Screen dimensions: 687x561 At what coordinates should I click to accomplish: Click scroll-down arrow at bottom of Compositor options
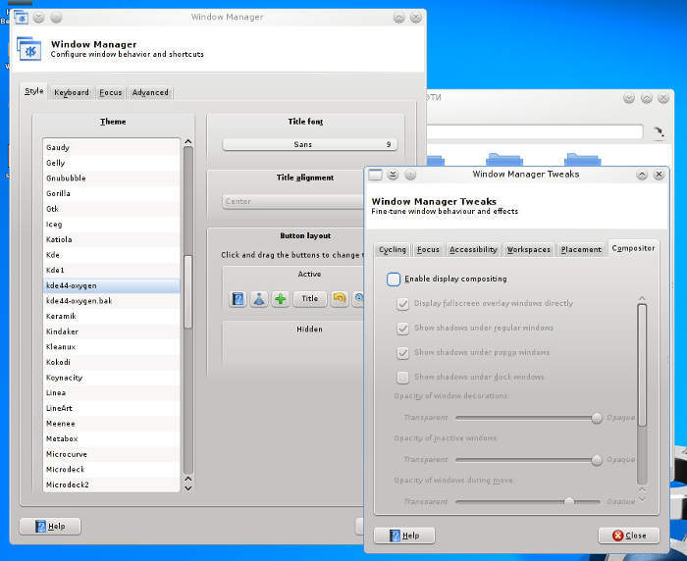pyautogui.click(x=642, y=499)
